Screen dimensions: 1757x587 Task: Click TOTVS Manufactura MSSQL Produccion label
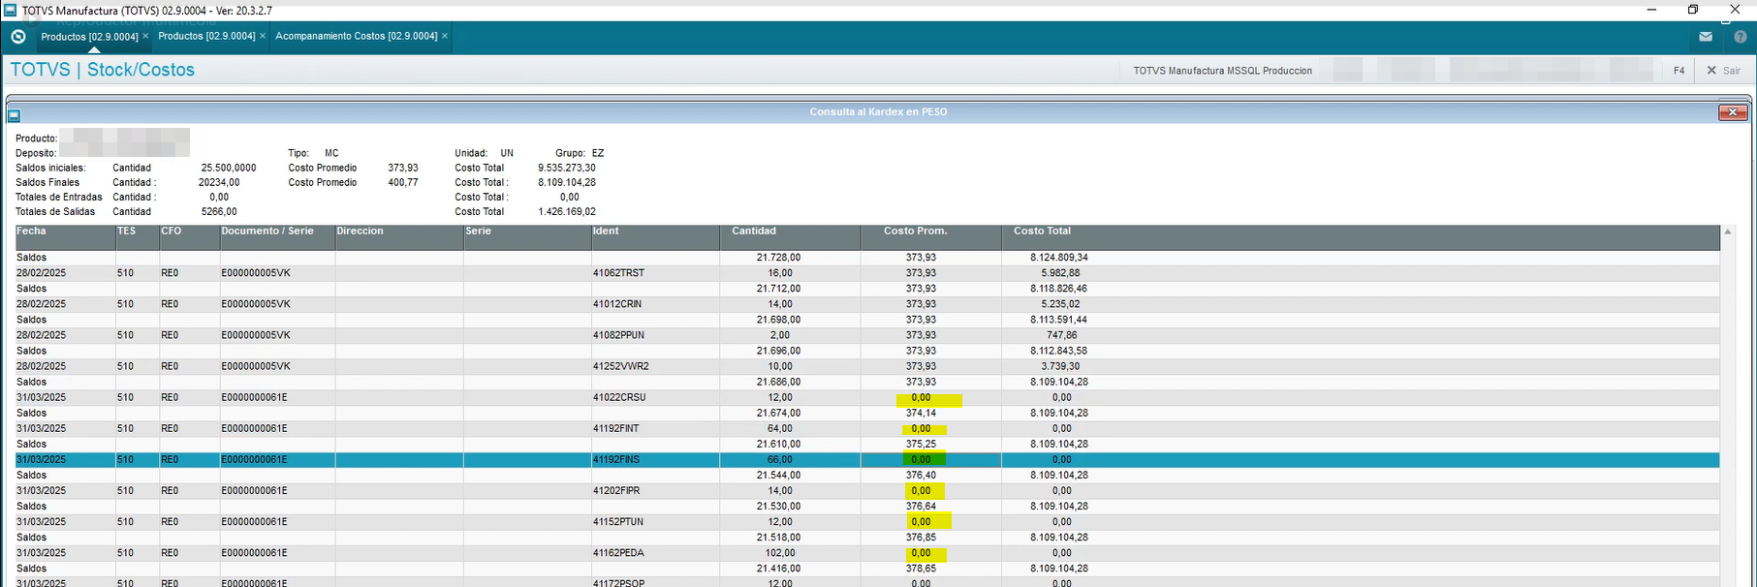pyautogui.click(x=1223, y=71)
